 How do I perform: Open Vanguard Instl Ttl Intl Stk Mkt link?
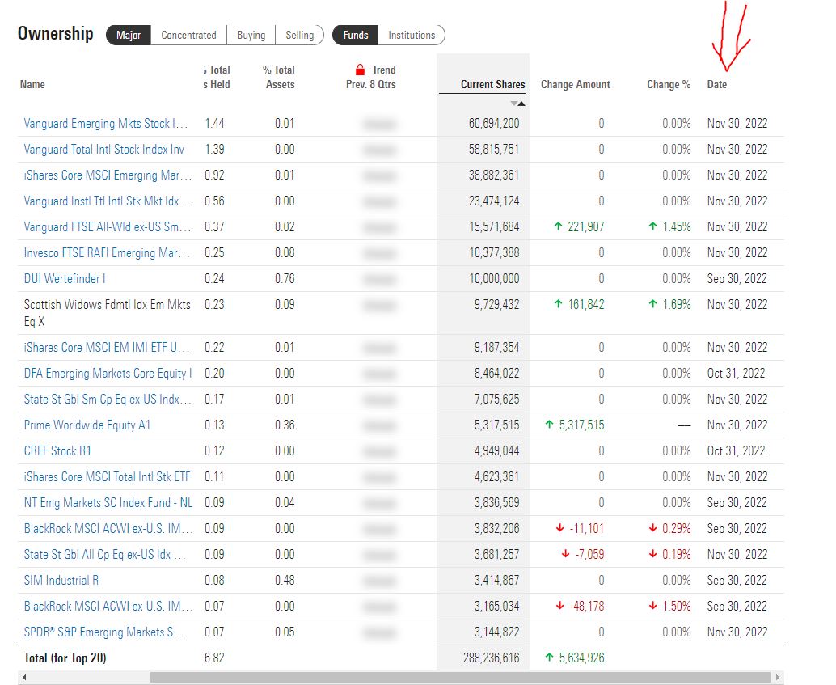(107, 201)
